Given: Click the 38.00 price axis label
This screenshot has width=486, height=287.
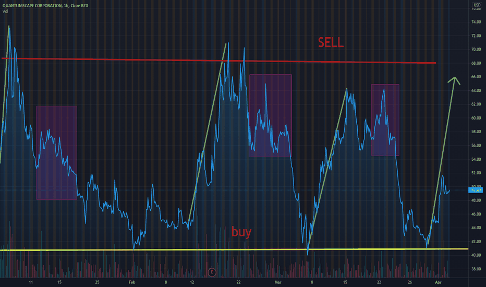Looking at the screenshot, I should point(476,269).
